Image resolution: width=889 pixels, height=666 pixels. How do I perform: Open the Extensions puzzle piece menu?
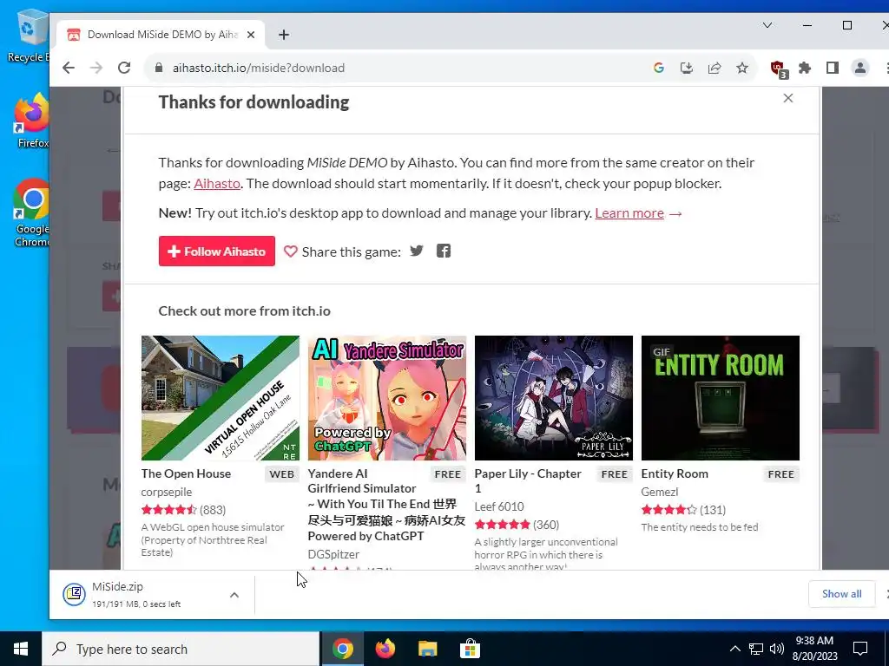805,68
